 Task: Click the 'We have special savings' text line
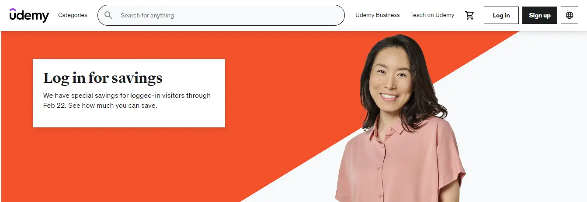pos(127,95)
